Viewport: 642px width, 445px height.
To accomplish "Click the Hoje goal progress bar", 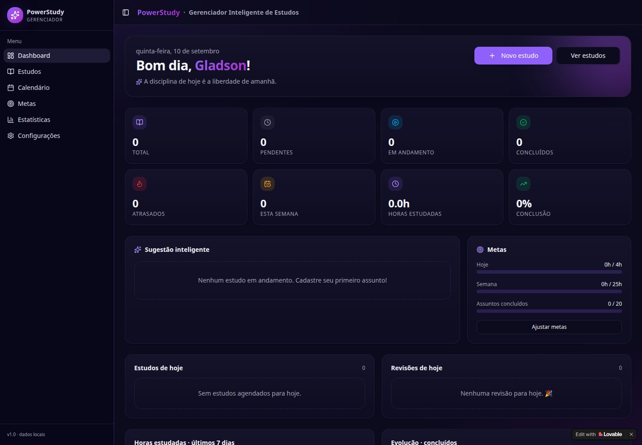I will point(549,272).
